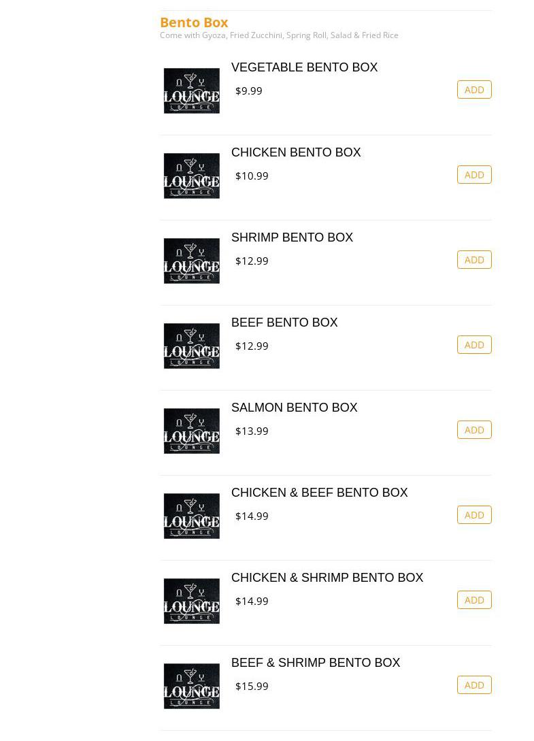
Task: Click Chicken & Beef Bento Box thumbnail
Action: tap(191, 516)
